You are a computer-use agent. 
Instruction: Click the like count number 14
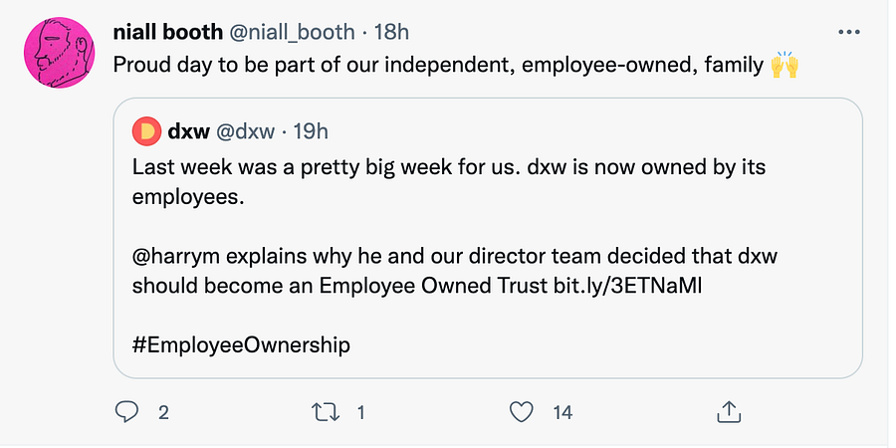tap(562, 412)
